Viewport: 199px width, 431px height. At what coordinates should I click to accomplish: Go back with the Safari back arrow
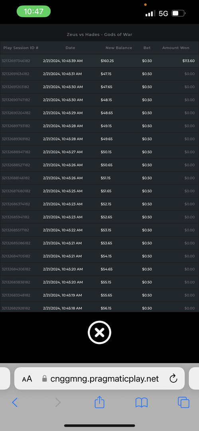pos(15,402)
